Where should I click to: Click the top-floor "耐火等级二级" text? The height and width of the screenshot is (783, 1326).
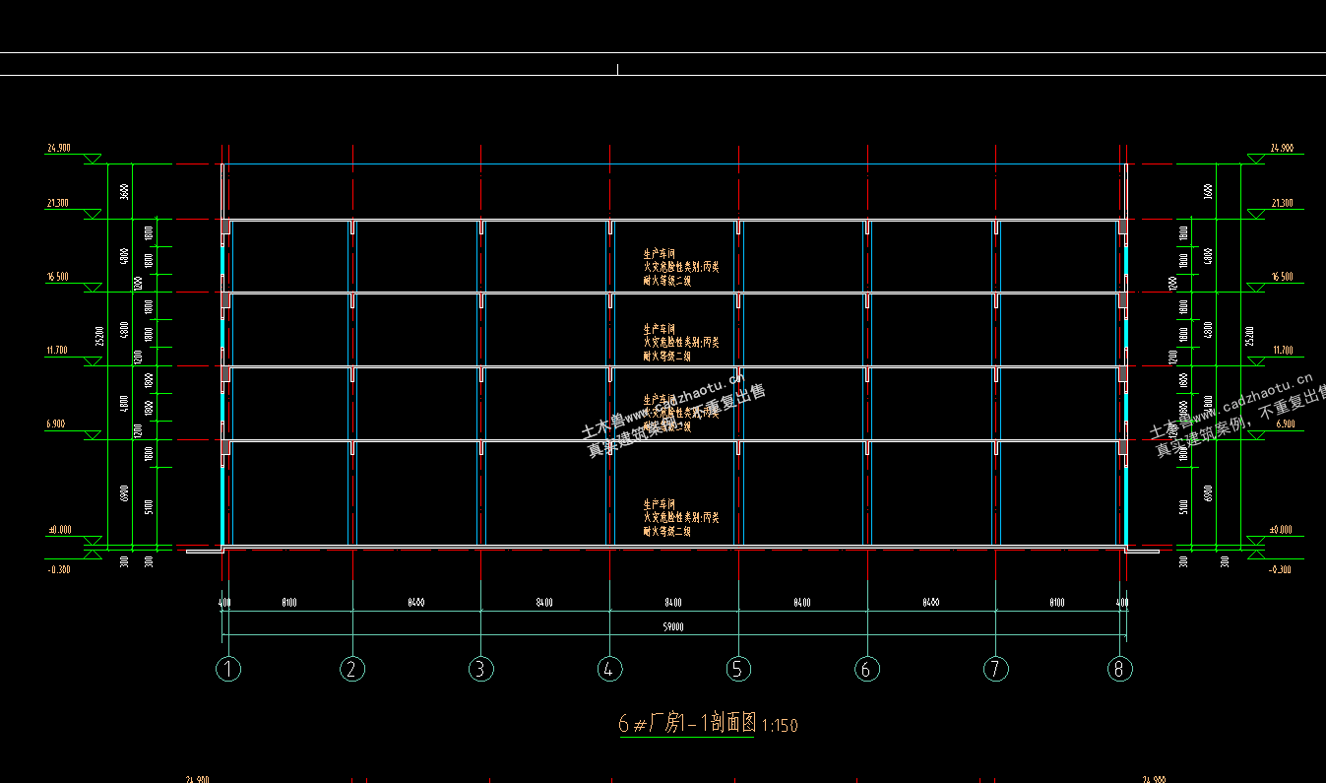pyautogui.click(x=667, y=281)
